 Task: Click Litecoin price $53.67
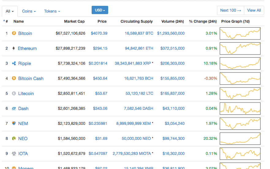coord(101,93)
